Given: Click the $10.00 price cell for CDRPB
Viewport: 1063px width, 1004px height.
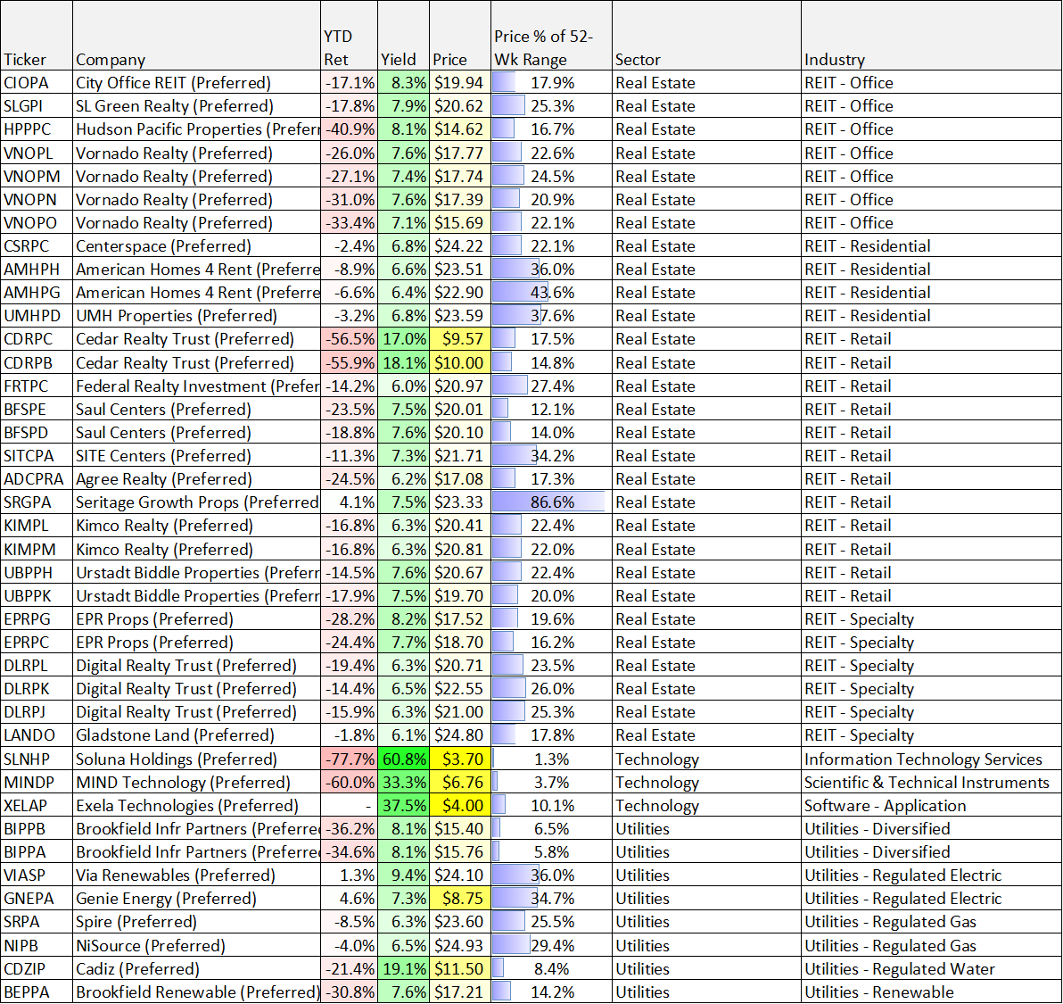Looking at the screenshot, I should point(460,362).
